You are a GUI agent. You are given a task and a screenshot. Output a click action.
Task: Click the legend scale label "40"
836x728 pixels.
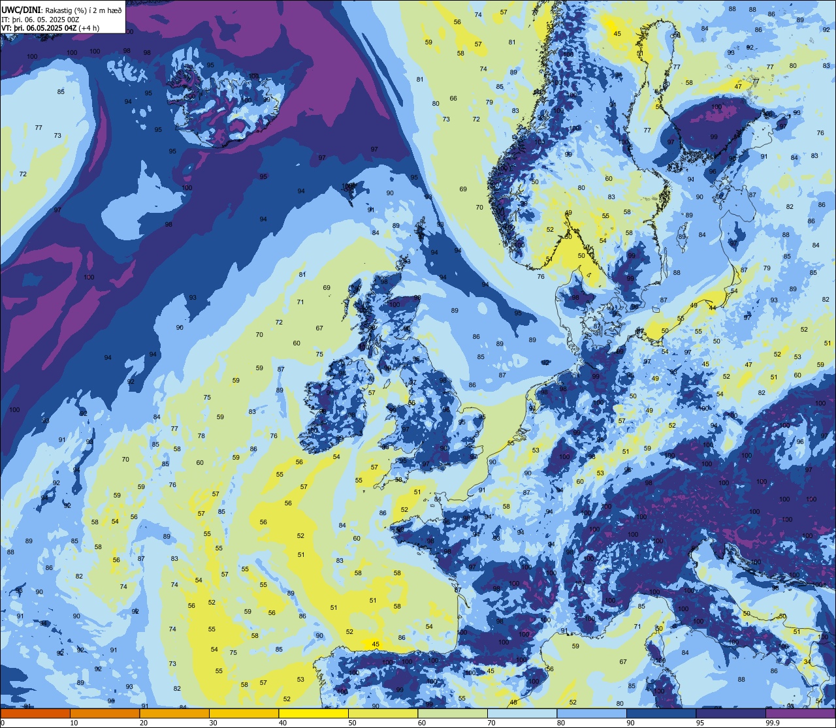tap(283, 723)
